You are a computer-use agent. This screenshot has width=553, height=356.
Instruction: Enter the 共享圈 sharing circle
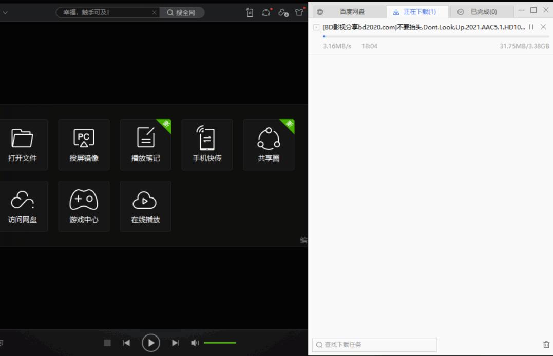pyautogui.click(x=269, y=145)
